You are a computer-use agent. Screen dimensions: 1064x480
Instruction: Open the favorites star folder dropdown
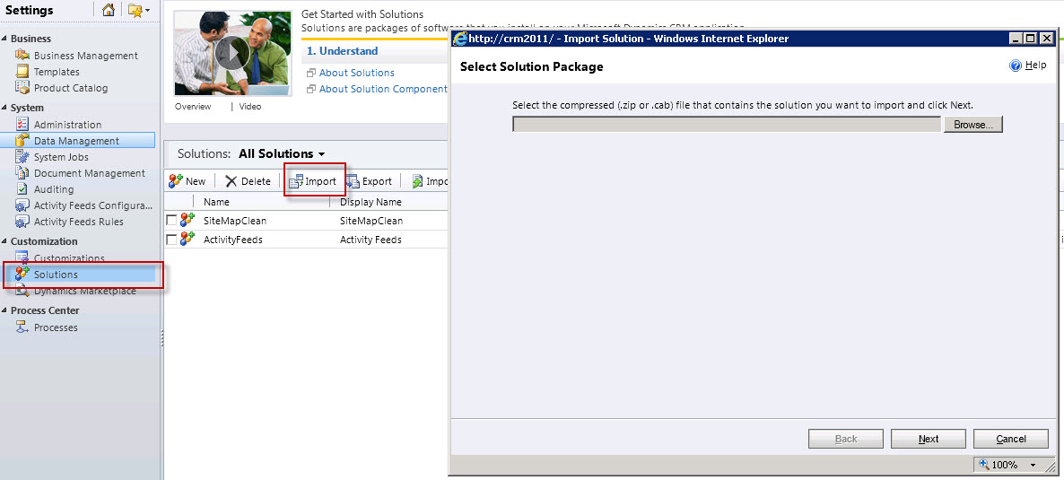click(138, 11)
